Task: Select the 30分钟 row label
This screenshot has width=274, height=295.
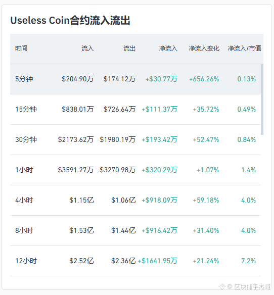Action: (26, 139)
